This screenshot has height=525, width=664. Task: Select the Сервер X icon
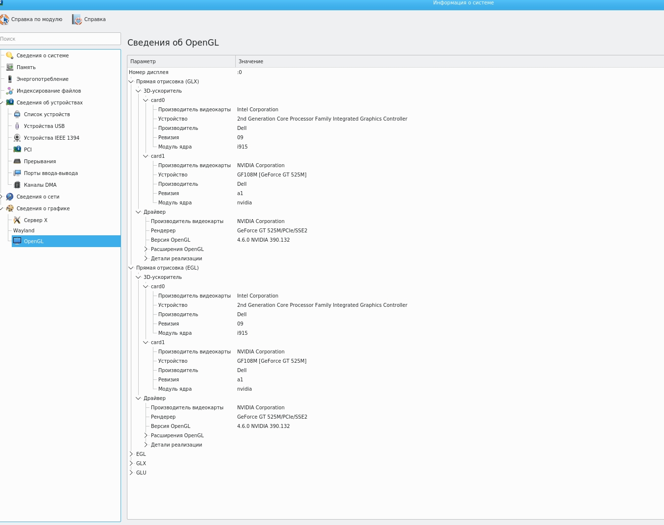[17, 220]
